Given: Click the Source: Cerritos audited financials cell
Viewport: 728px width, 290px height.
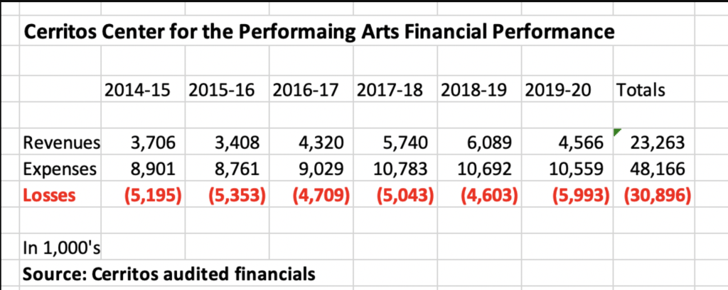Looking at the screenshot, I should 169,273.
